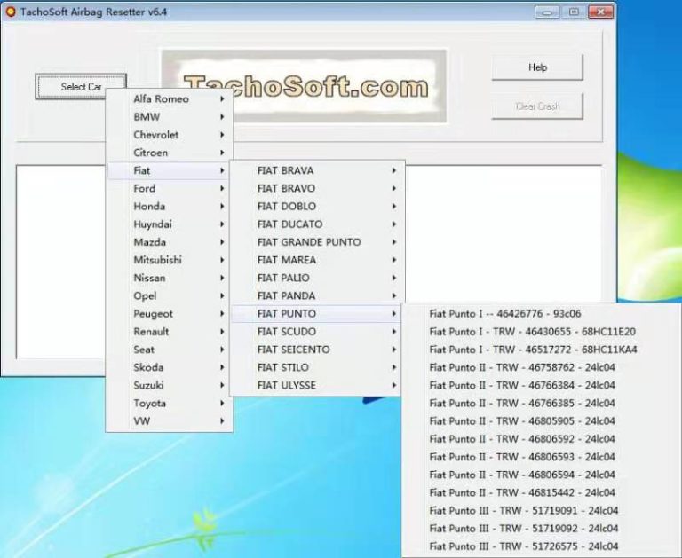Select Fiat Punto I TRW 46517272 68HC11KA4

tap(532, 350)
